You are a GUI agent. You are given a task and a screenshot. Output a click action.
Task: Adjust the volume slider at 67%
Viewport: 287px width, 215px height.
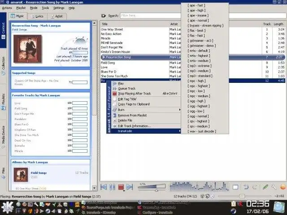152,187
